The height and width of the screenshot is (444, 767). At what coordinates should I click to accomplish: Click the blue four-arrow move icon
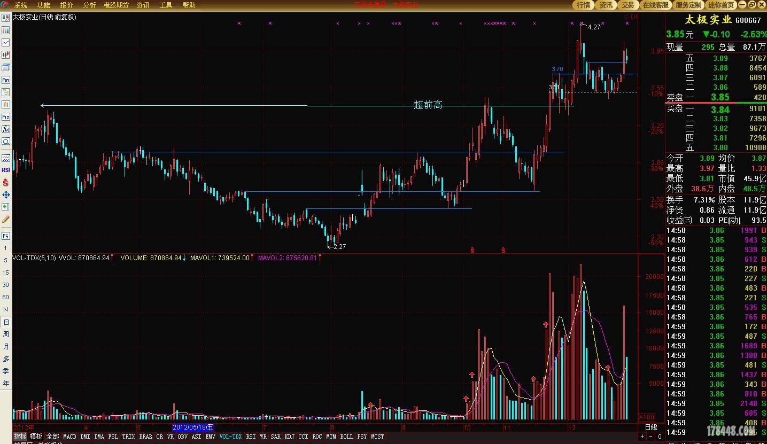[6, 194]
